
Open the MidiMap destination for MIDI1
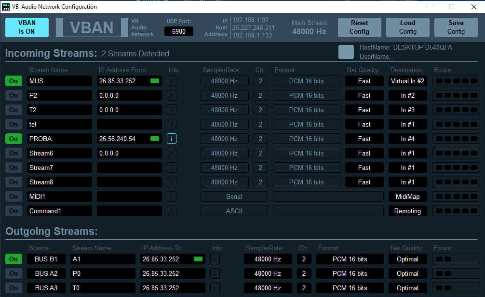point(408,196)
